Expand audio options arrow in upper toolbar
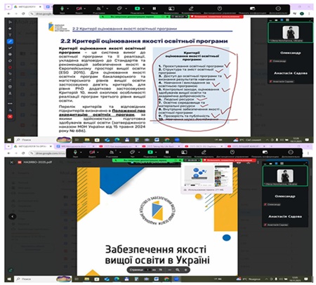Image resolution: width=316 pixels, height=285 pixels. (x=68, y=8)
